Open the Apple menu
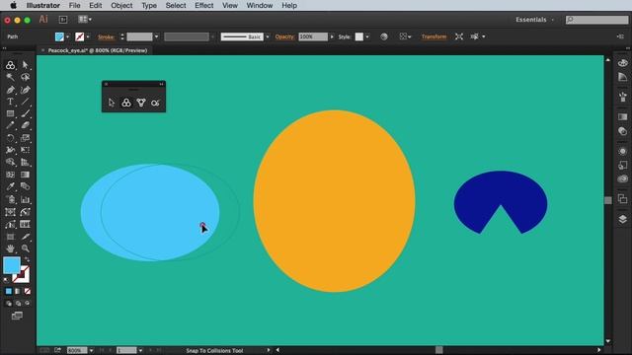This screenshot has width=632, height=355. point(13,5)
